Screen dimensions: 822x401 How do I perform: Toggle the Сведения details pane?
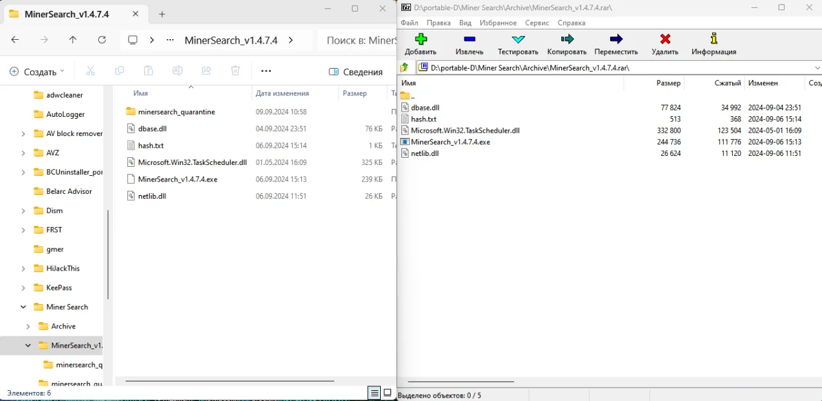pyautogui.click(x=355, y=72)
